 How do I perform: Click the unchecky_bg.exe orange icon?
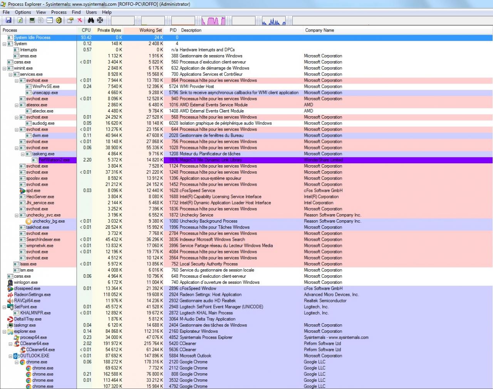click(29, 221)
